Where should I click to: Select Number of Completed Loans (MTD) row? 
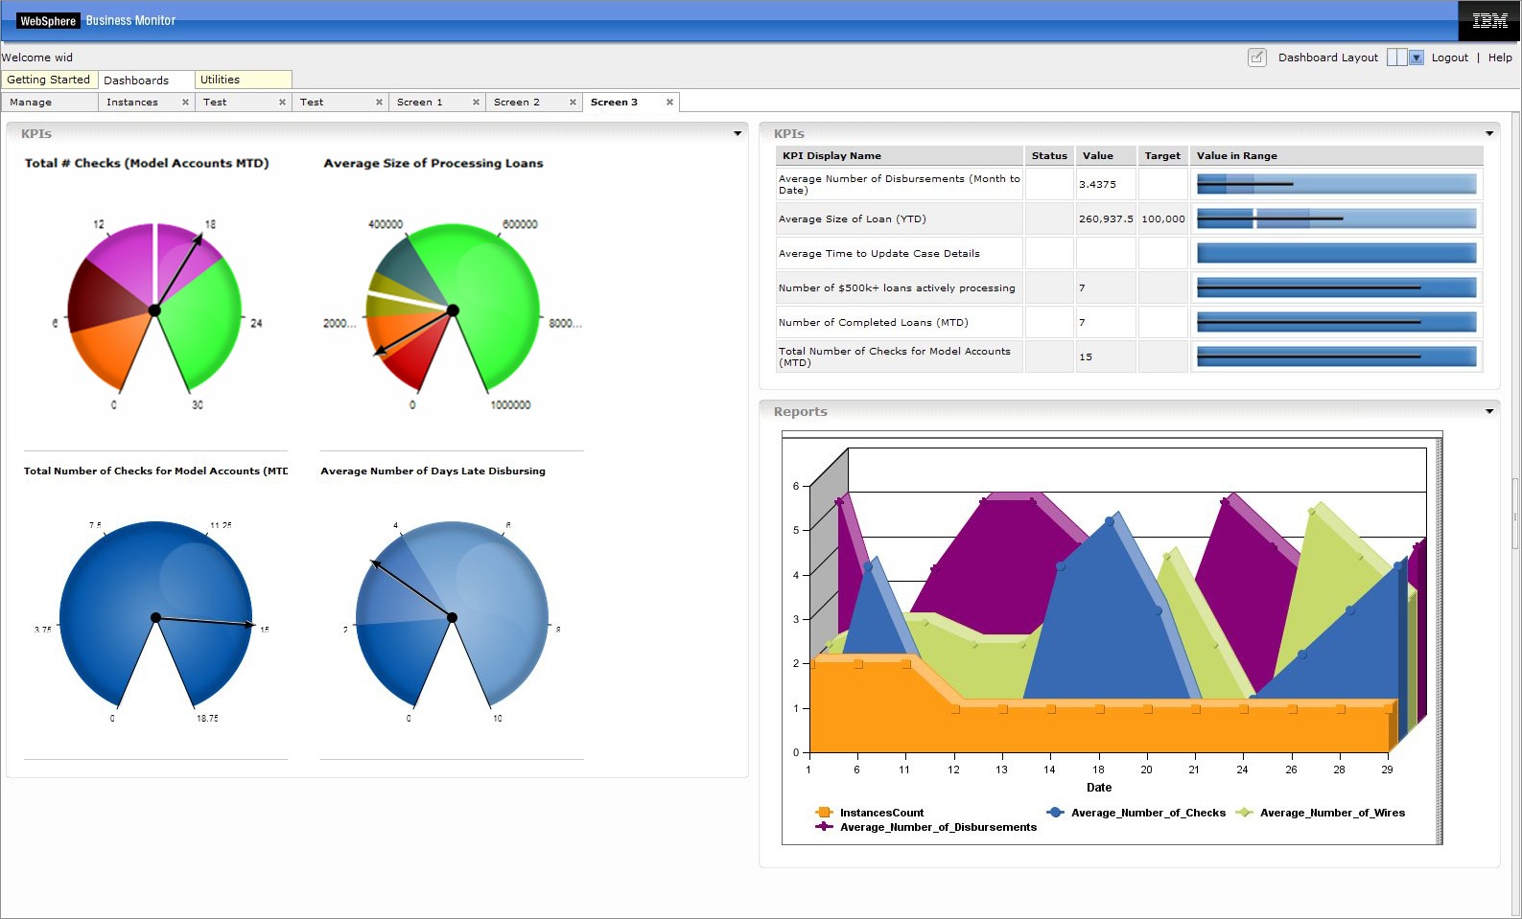click(1129, 322)
